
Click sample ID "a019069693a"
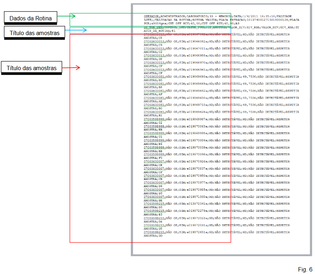tap(197, 77)
